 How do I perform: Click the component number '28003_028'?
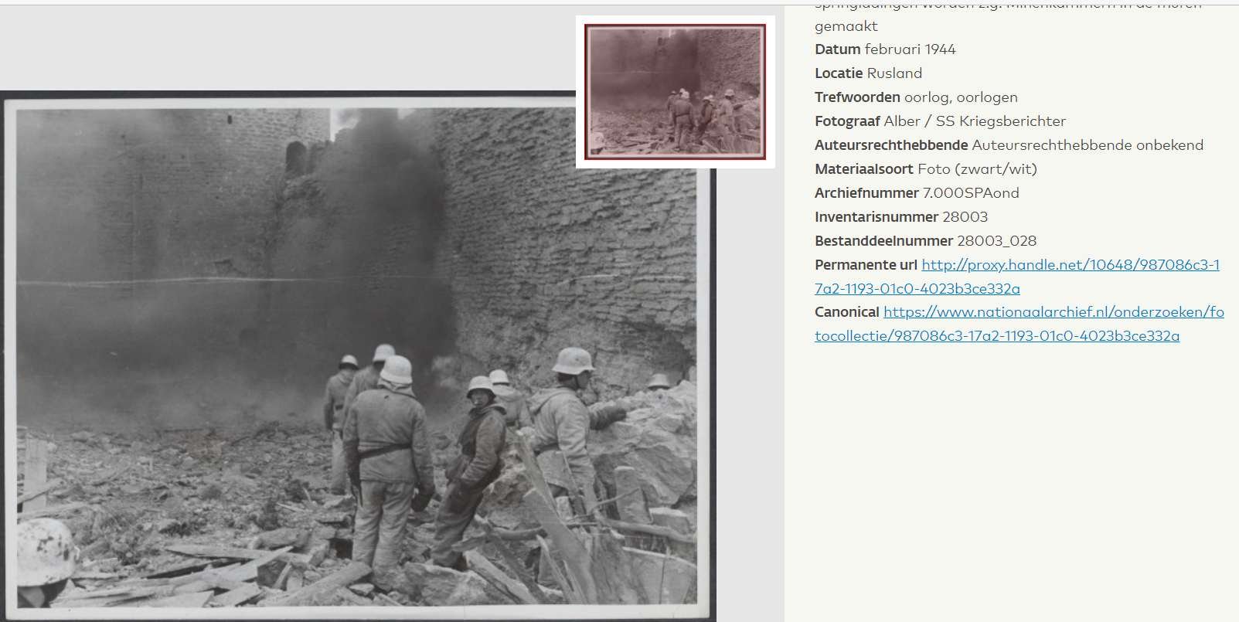pos(996,241)
